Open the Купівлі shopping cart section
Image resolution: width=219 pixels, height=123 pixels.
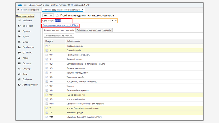point(19,36)
